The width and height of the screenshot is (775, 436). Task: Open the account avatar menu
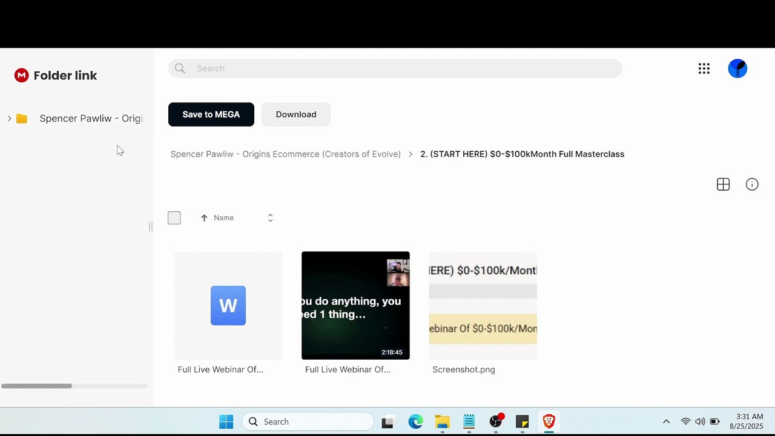point(737,68)
